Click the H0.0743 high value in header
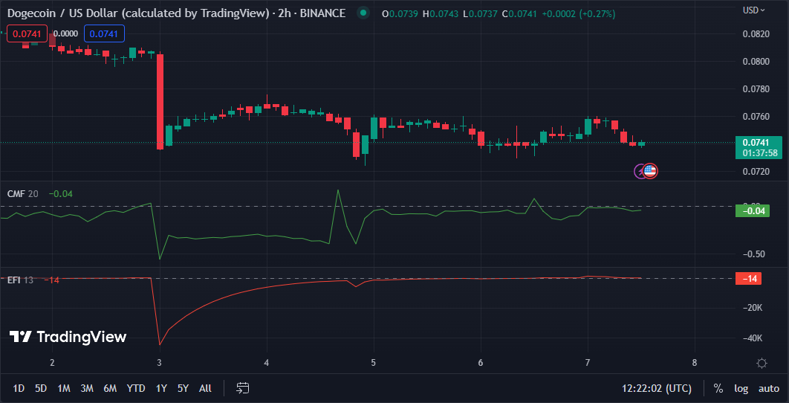This screenshot has height=403, width=789. click(441, 14)
